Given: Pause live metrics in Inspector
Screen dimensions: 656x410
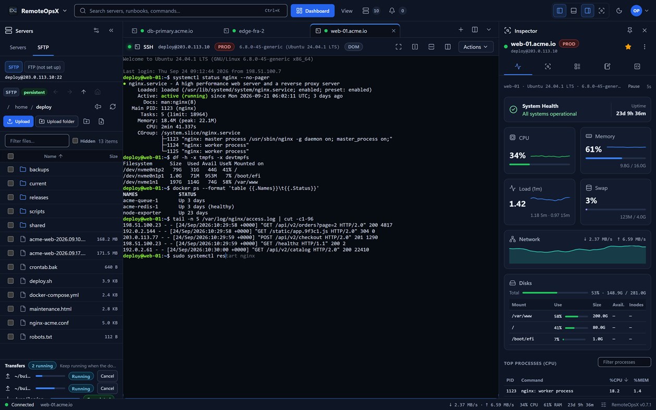Looking at the screenshot, I should (634, 86).
